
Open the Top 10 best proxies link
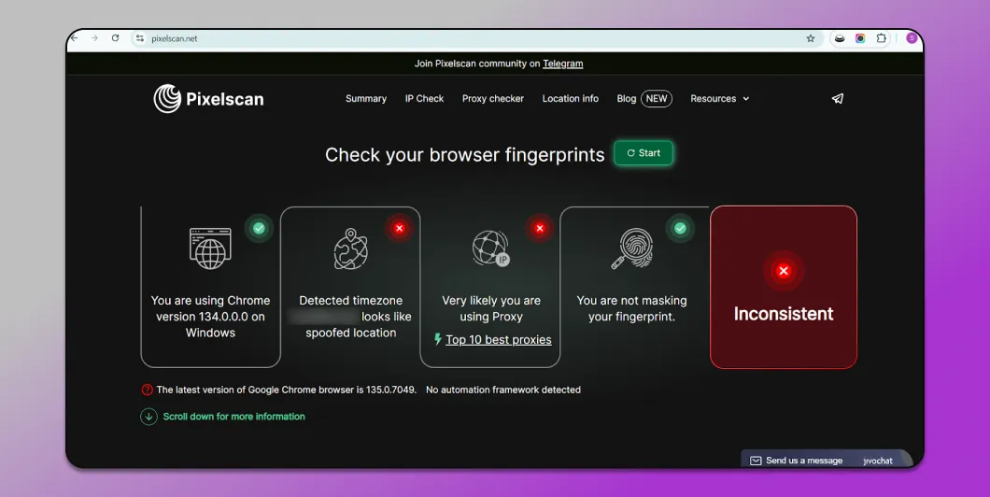pyautogui.click(x=498, y=340)
